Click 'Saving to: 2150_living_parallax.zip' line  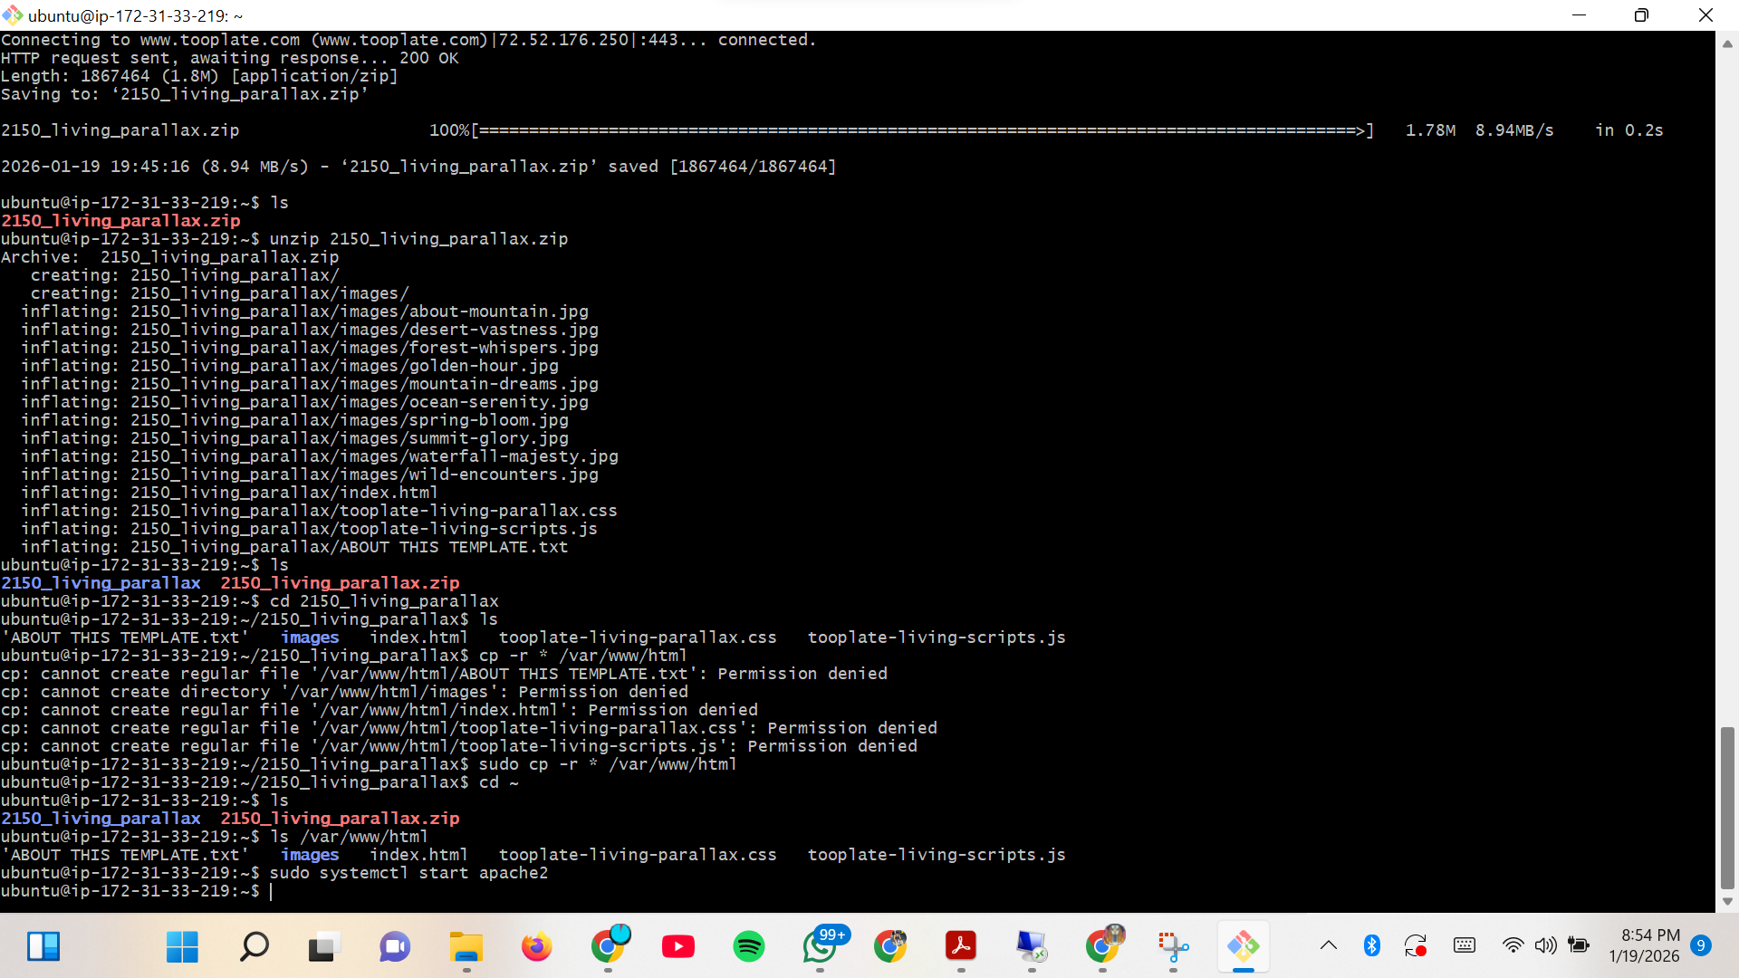185,94
